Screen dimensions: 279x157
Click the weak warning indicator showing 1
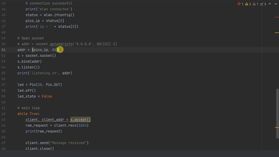coord(255,4)
